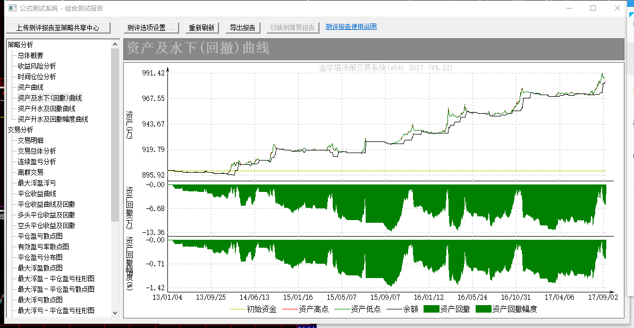
Task: Open the 测评报告使用说明 link
Action: click(x=351, y=27)
